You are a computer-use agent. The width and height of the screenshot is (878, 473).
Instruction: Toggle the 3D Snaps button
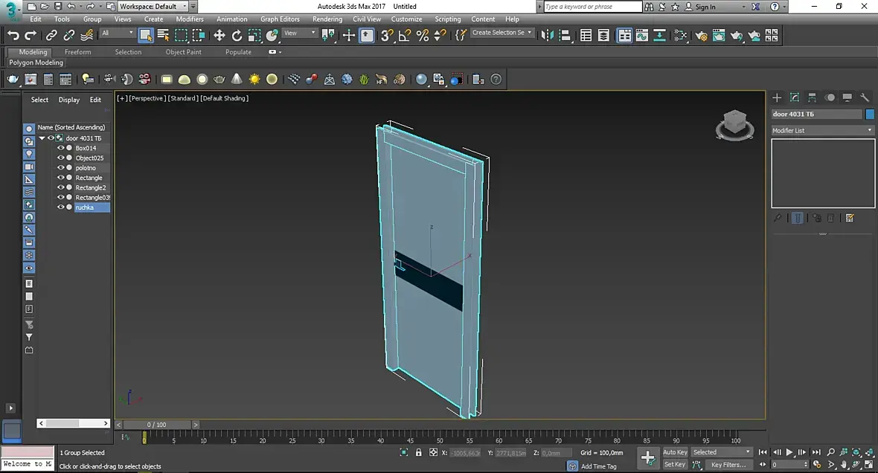(x=387, y=35)
